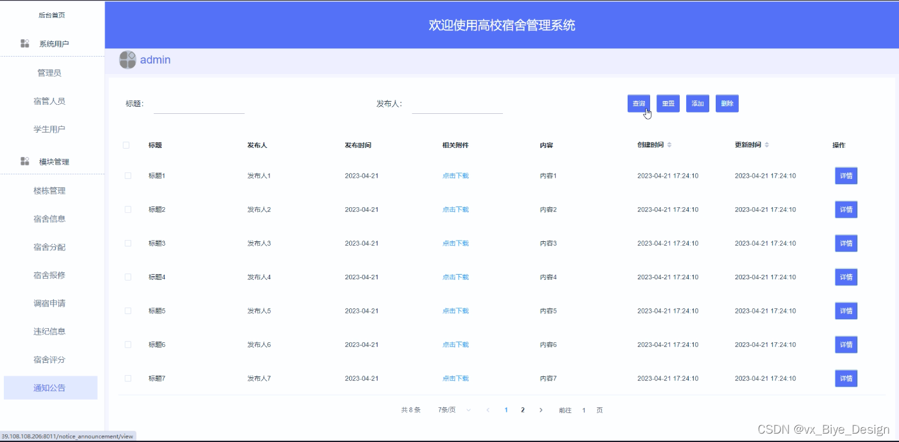899x442 pixels.
Task: Click the 标题6 cell
Action: [157, 345]
